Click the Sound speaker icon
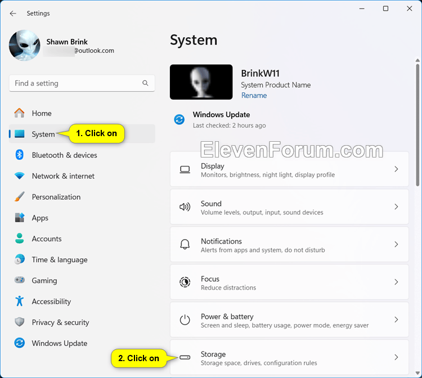Screen dimensions: 422x378 [x=185, y=206]
